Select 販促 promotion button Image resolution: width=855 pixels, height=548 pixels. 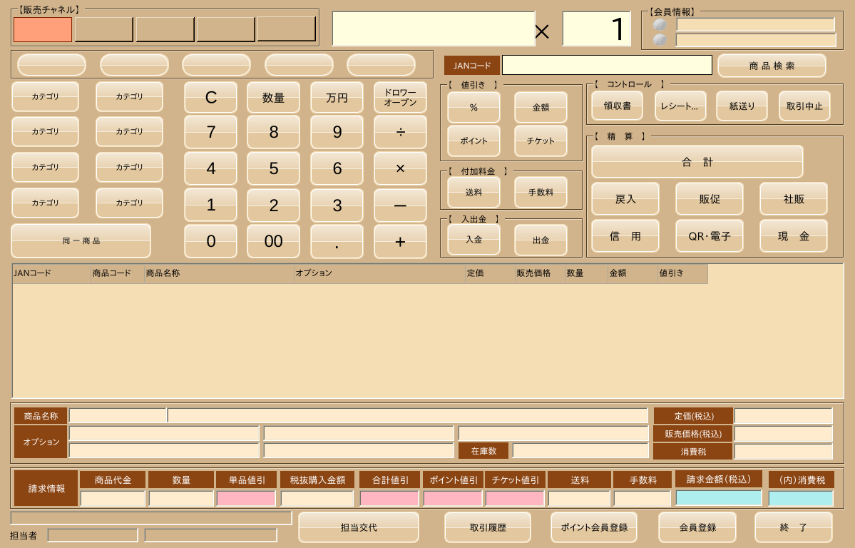pyautogui.click(x=710, y=199)
